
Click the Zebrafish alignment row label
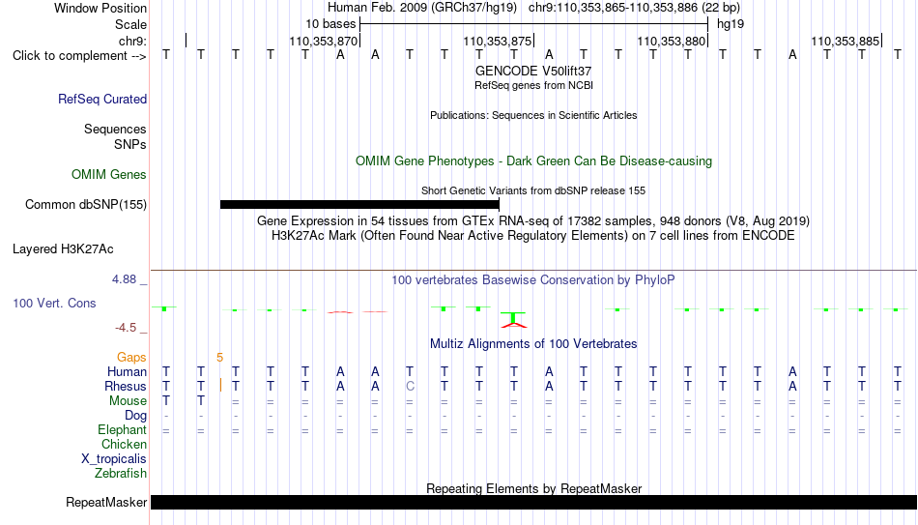(121, 474)
